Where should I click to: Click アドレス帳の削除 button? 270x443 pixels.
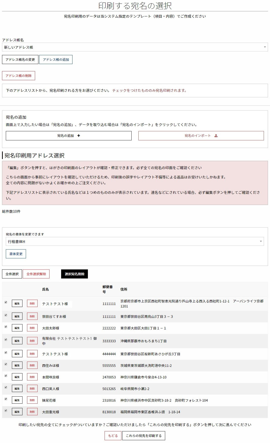point(18,76)
